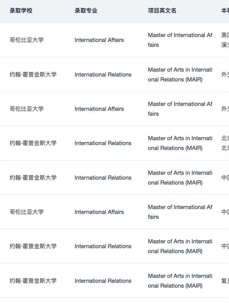Click the 录取学校 column header
The width and height of the screenshot is (229, 306).
point(21,10)
